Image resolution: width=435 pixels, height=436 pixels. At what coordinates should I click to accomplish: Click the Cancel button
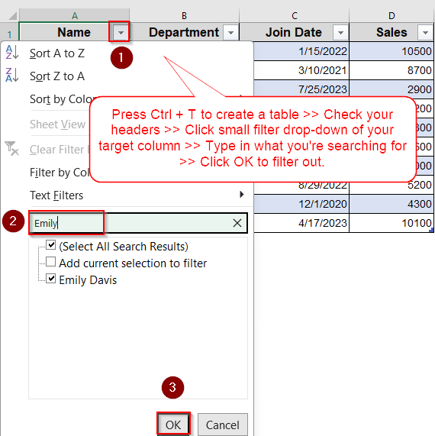(x=222, y=425)
